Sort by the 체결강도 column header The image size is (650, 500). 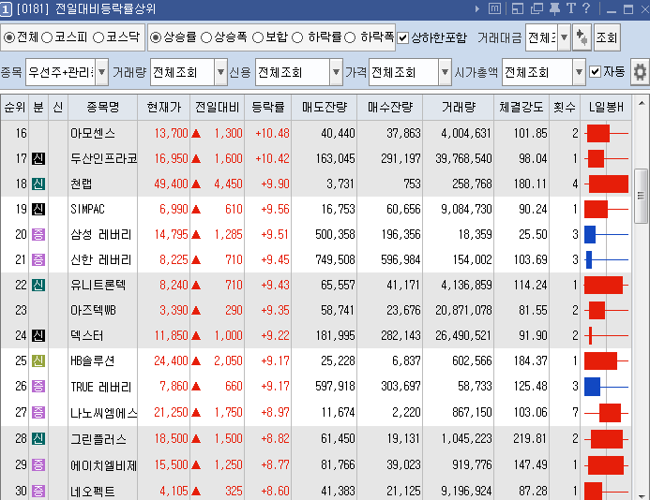[x=522, y=108]
